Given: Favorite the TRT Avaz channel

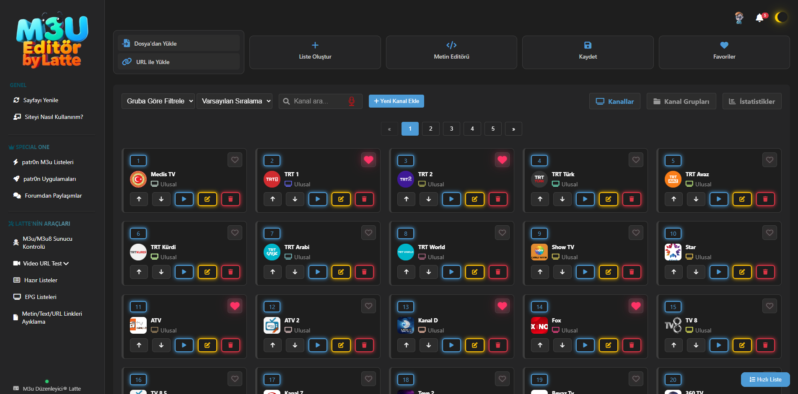Looking at the screenshot, I should pyautogui.click(x=769, y=160).
